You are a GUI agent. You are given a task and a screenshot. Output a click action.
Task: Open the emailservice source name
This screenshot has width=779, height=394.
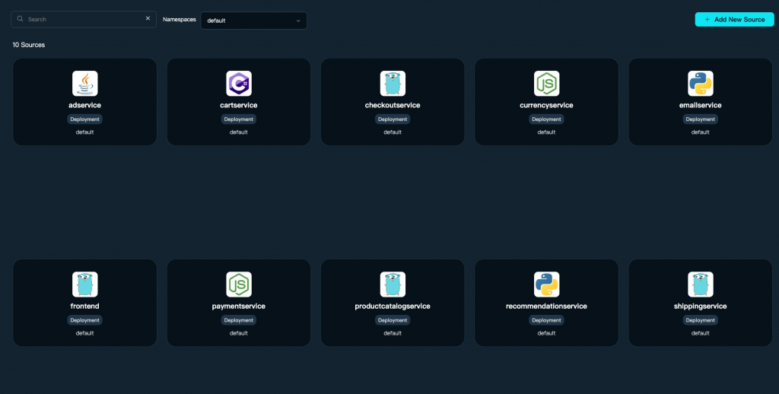701,105
